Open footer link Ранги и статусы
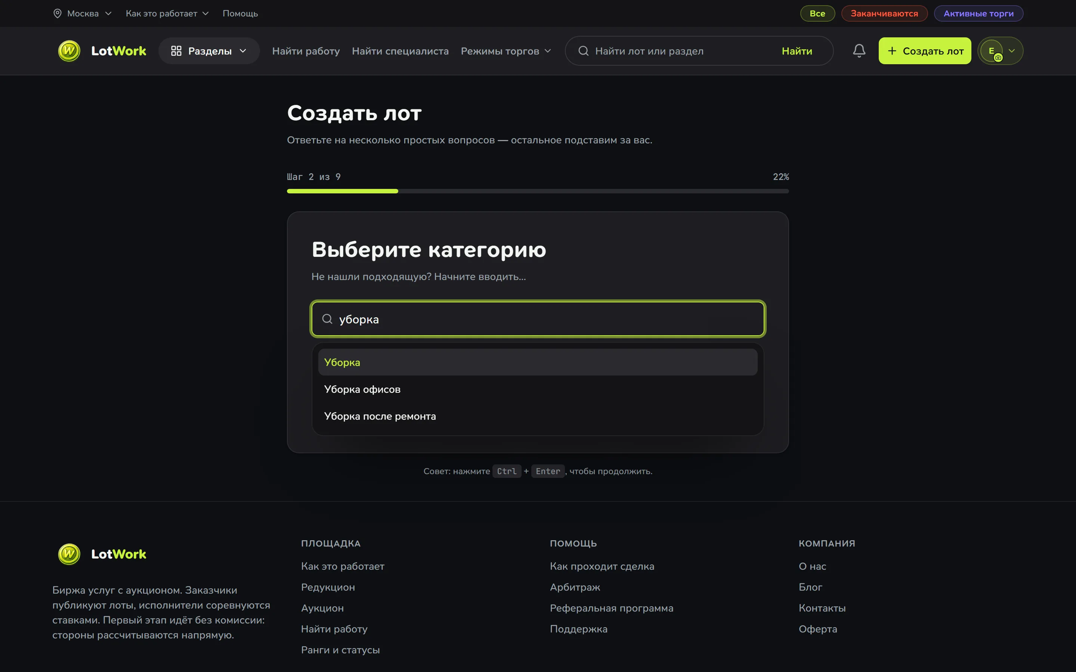Image resolution: width=1076 pixels, height=672 pixels. pos(340,650)
